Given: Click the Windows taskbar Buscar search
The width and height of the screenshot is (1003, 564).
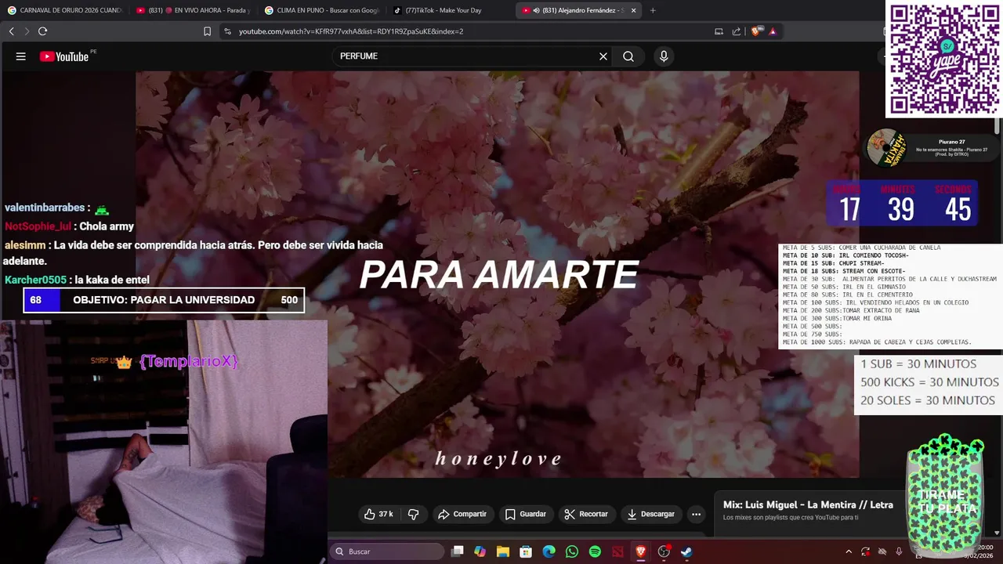Looking at the screenshot, I should pyautogui.click(x=387, y=551).
